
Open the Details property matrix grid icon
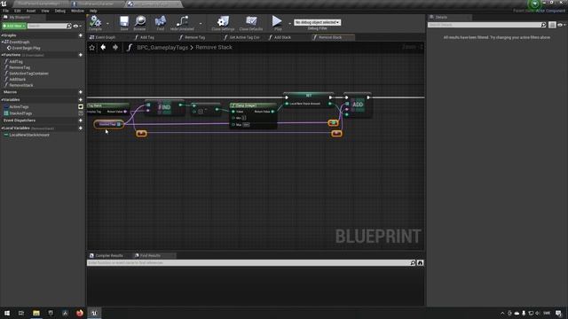click(552, 25)
